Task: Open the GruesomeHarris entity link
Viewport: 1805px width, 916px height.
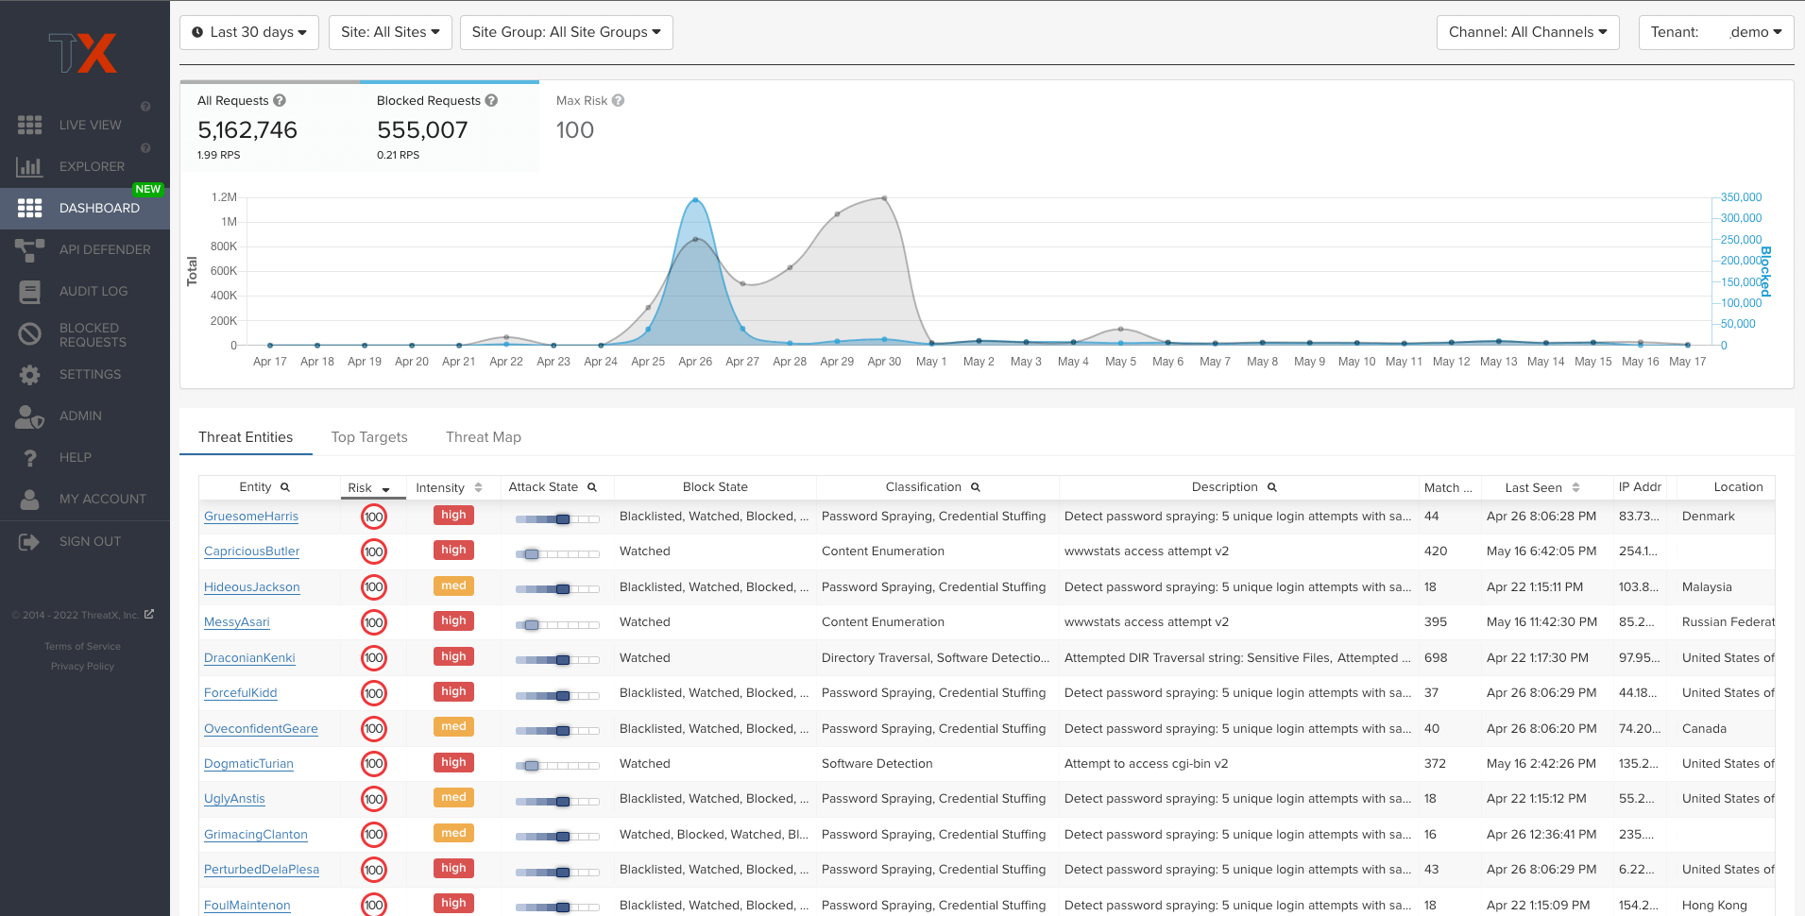Action: pos(251,517)
